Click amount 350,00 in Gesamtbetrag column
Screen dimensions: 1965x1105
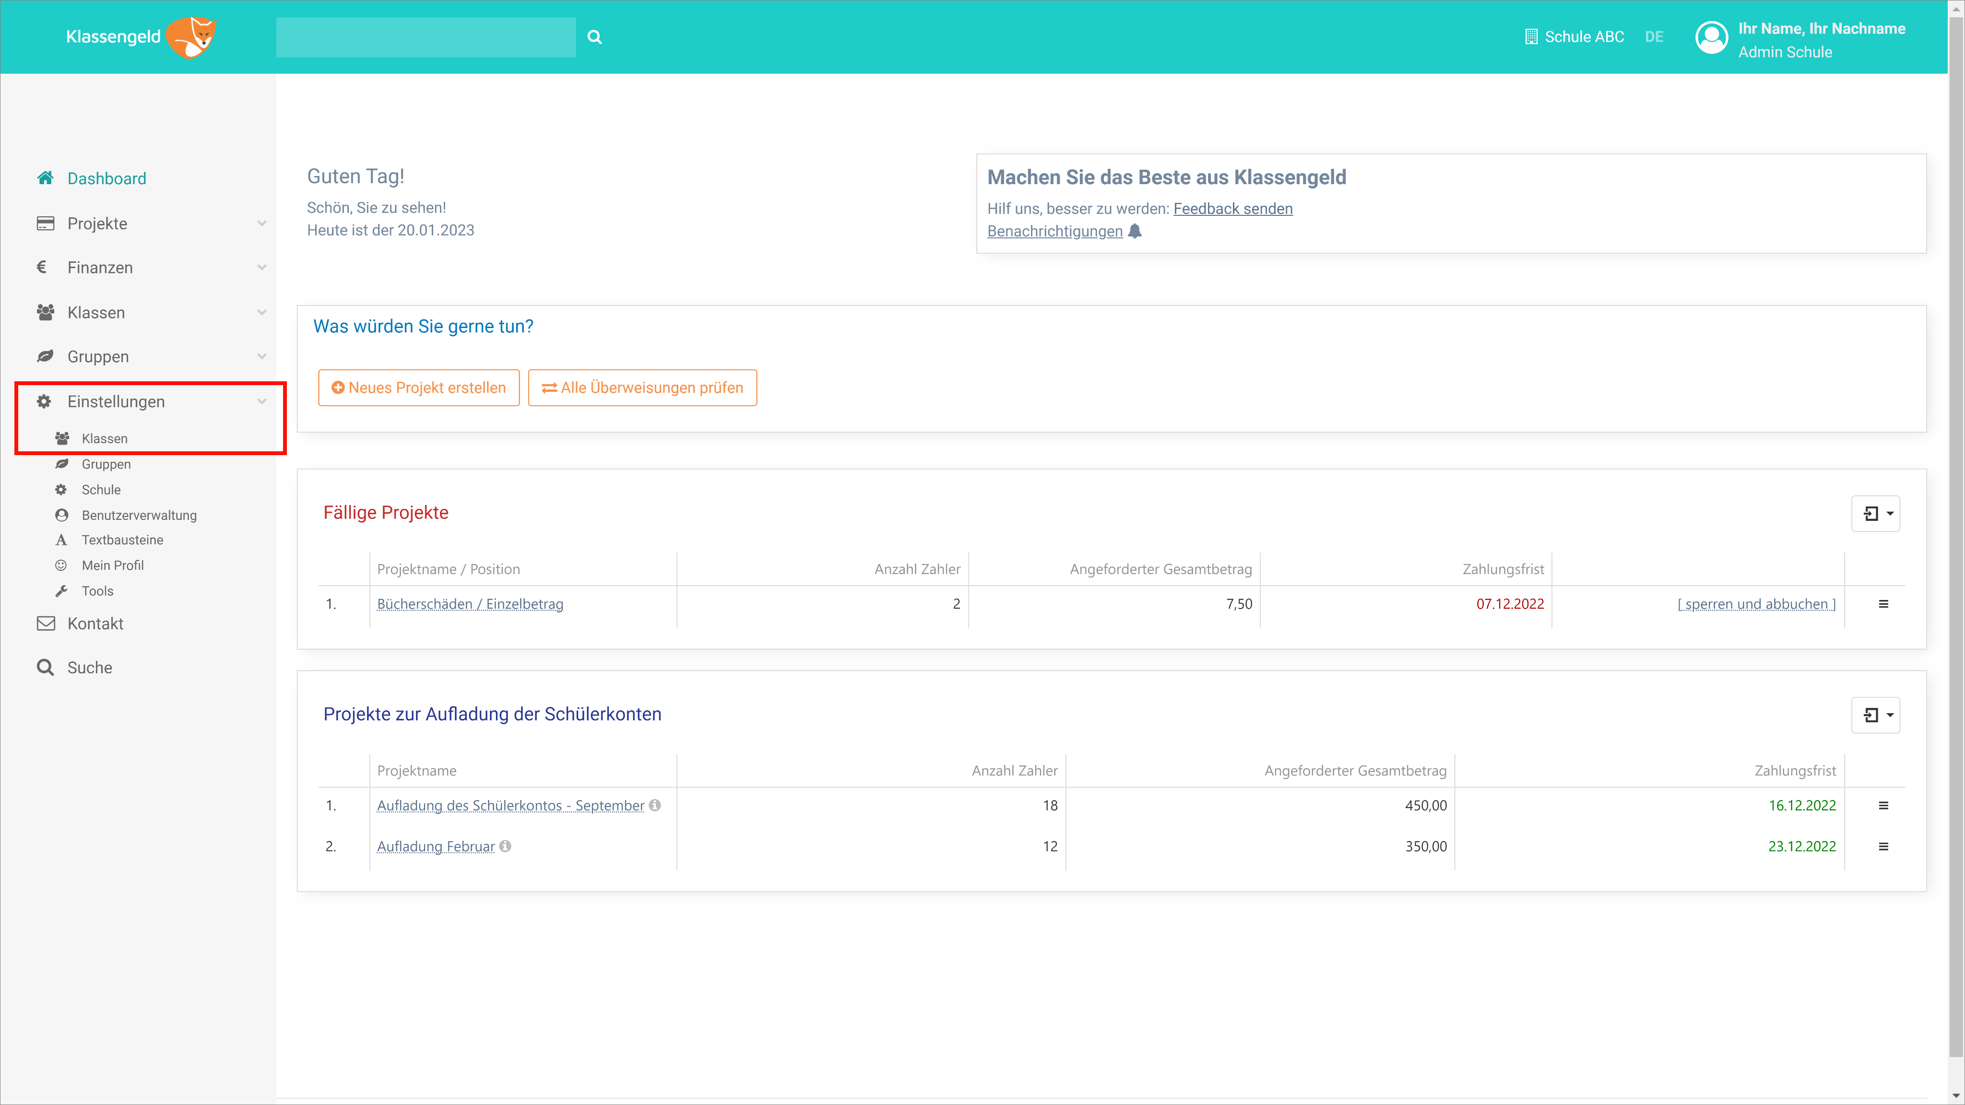(x=1426, y=846)
